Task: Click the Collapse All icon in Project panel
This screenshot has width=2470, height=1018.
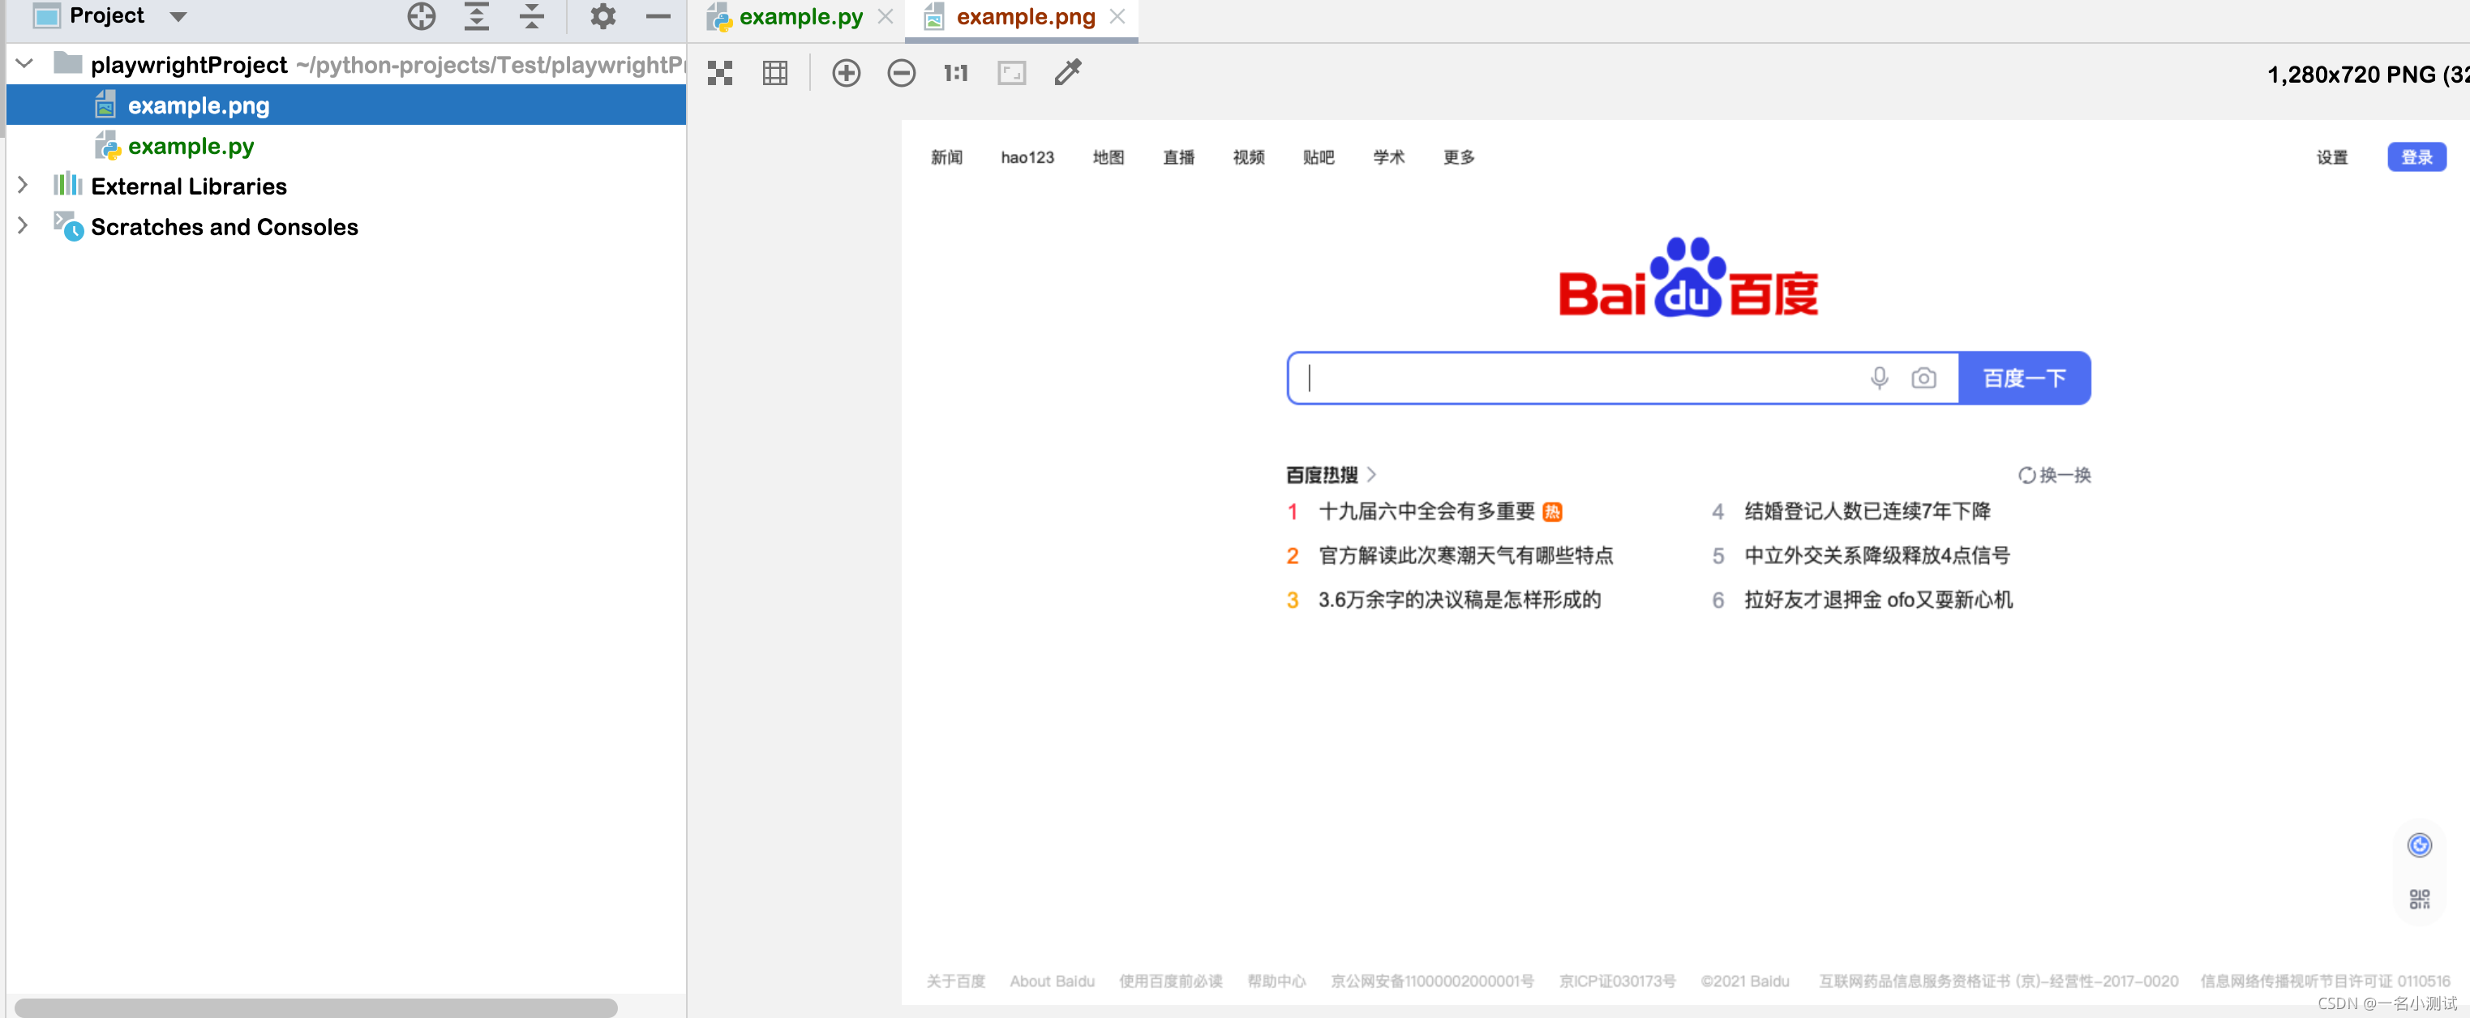Action: point(531,16)
